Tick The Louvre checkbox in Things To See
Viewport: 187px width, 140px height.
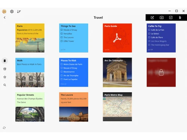[x=62, y=37]
